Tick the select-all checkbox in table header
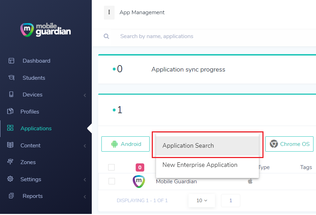 [x=111, y=167]
